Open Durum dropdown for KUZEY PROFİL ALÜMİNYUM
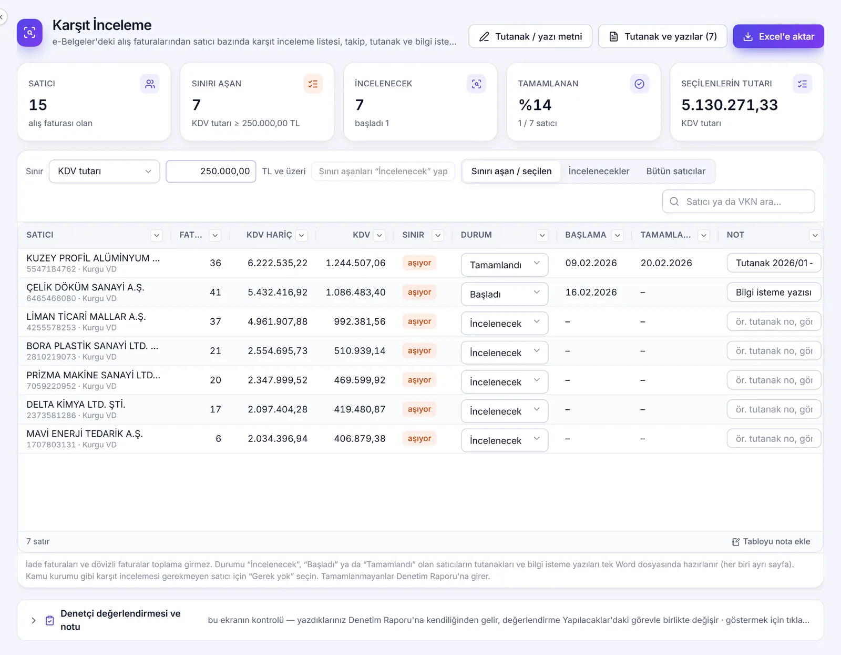The image size is (841, 655). point(505,265)
